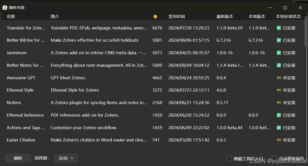Click description 'GPT Meet Zotero.'
Screen dimensions: 308x166
[x=68, y=78]
